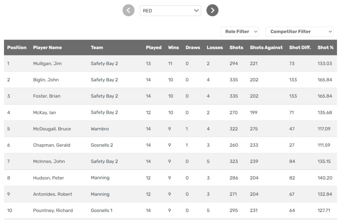The width and height of the screenshot is (341, 220).
Task: Click the next section right arrow button
Action: click(x=212, y=10)
